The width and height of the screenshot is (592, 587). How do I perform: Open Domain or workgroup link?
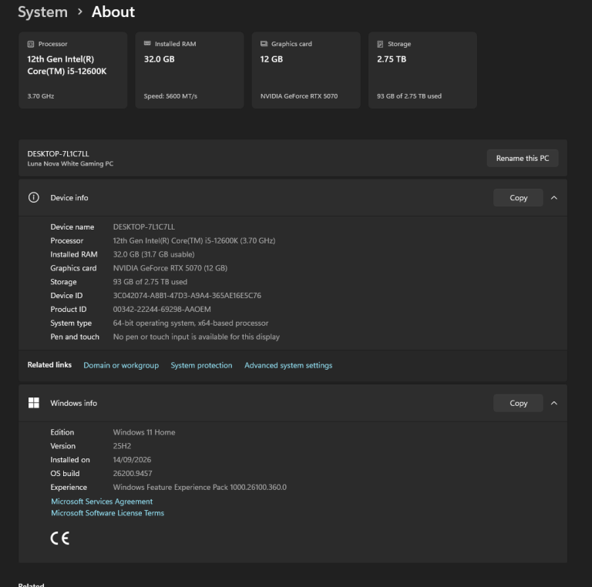pyautogui.click(x=121, y=365)
